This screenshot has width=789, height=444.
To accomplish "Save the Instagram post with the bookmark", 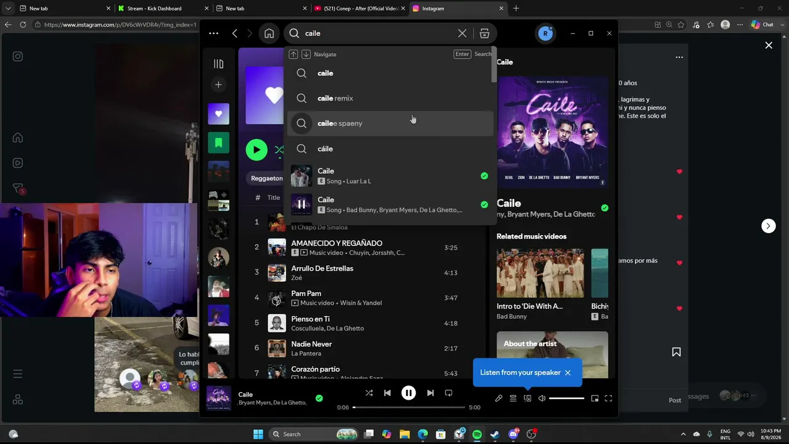I will [x=676, y=352].
